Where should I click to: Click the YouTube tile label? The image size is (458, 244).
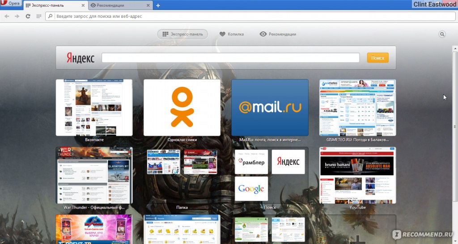(357, 207)
